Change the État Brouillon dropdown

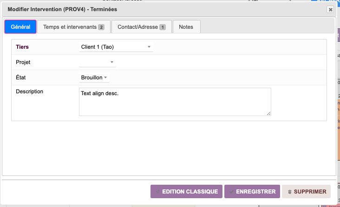tap(94, 78)
